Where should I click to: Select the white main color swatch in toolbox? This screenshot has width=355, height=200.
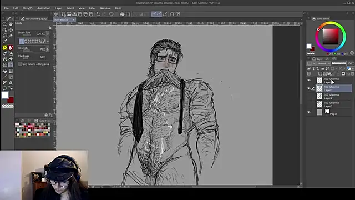coord(5,95)
